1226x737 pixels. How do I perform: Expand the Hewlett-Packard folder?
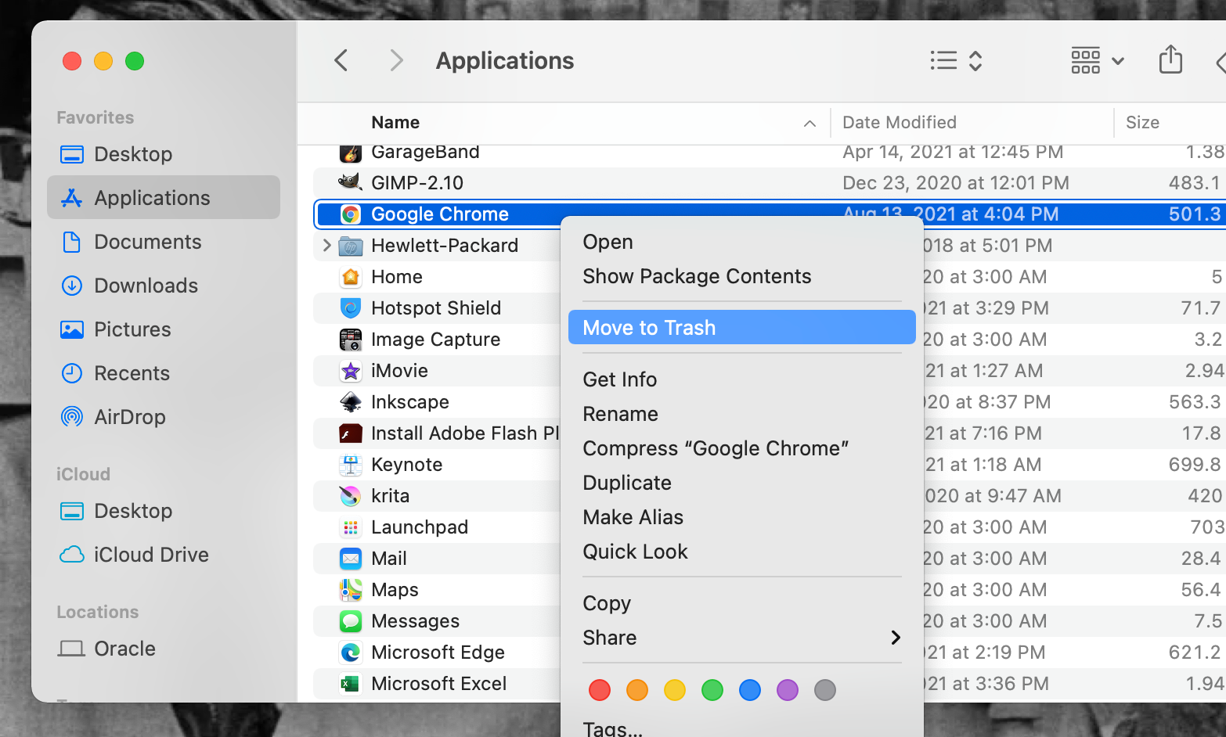coord(326,245)
